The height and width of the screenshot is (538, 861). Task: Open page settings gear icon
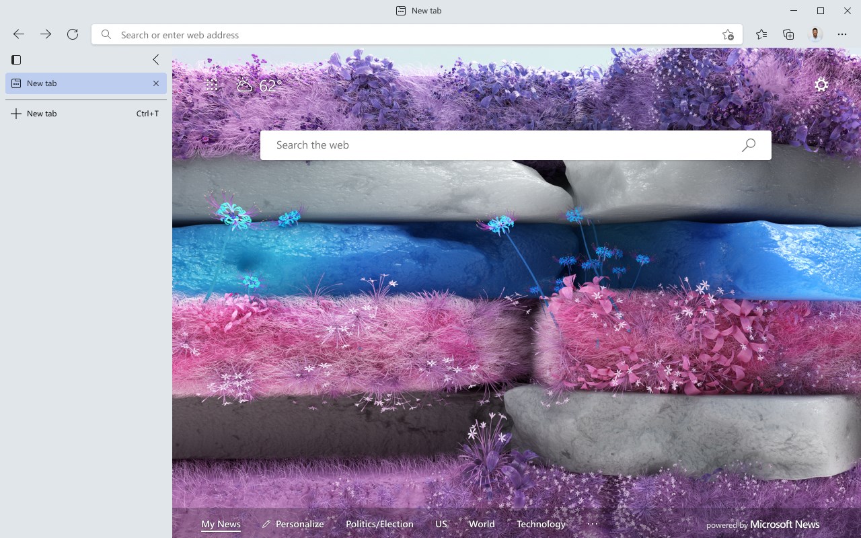pos(821,85)
